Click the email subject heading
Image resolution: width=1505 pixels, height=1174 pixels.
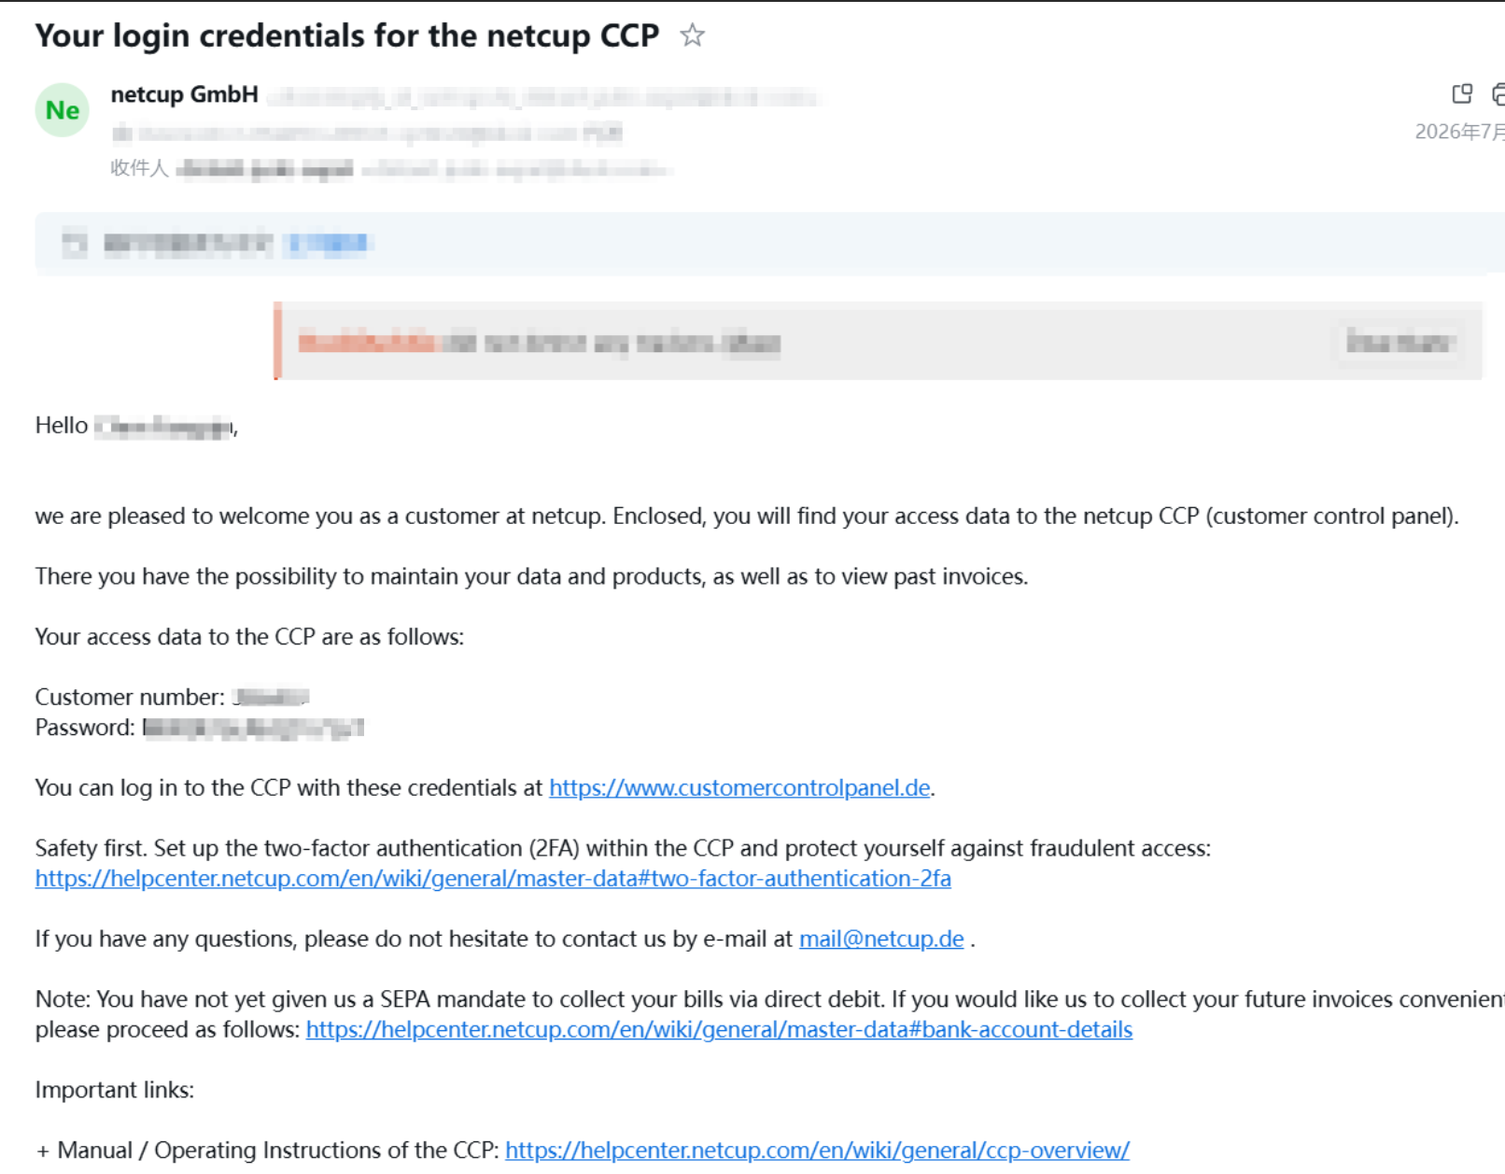[347, 35]
